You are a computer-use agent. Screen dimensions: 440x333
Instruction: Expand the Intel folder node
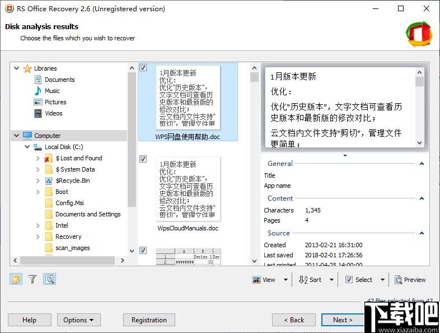[x=38, y=225]
